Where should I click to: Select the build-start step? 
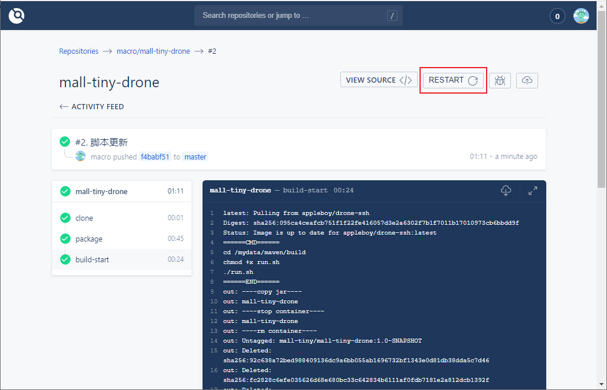point(122,259)
